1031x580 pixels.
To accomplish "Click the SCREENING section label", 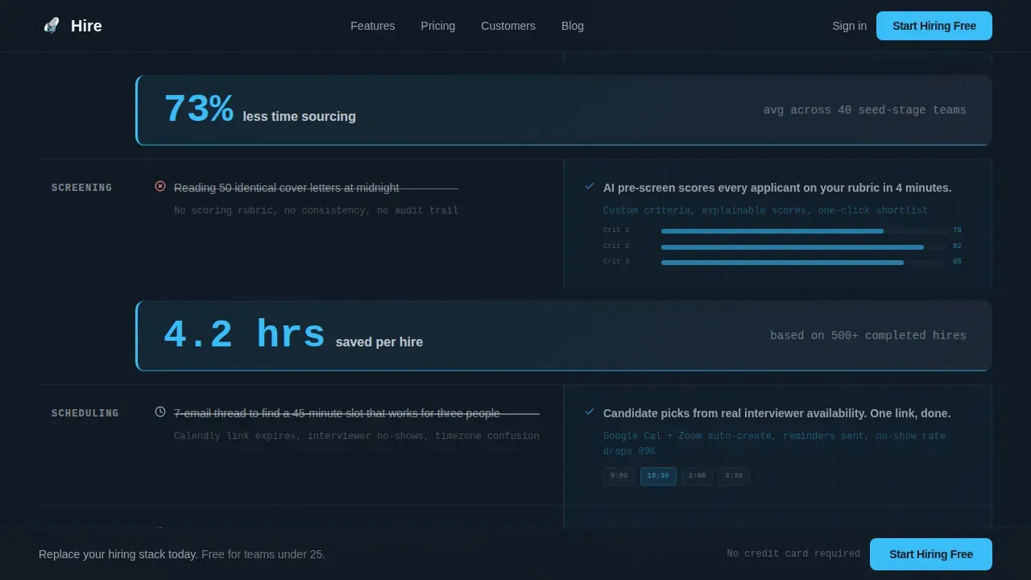I will click(81, 188).
